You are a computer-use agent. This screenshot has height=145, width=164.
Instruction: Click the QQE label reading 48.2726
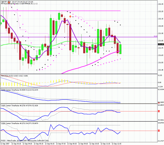(20, 106)
